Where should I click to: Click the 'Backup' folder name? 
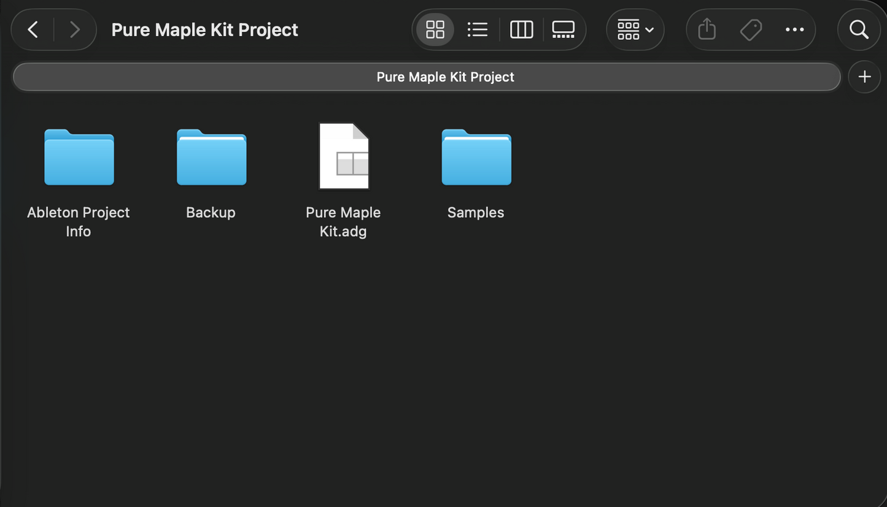pyautogui.click(x=211, y=213)
